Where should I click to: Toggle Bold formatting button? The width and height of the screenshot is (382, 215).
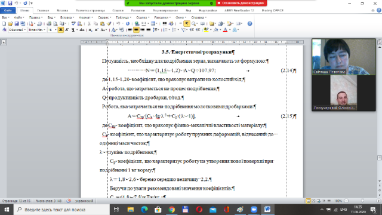coord(61,30)
